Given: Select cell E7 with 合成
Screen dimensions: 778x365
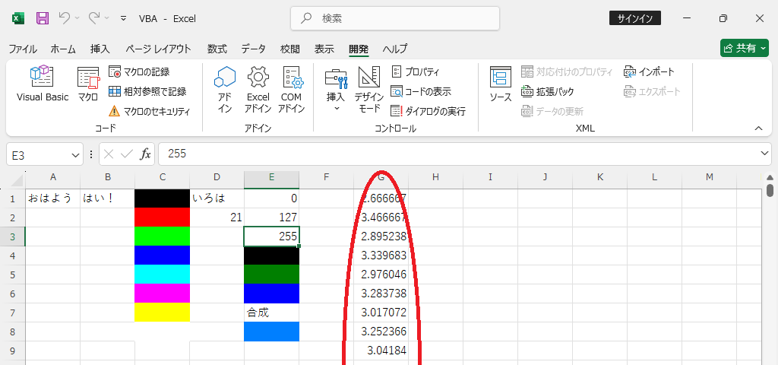Looking at the screenshot, I should (271, 313).
